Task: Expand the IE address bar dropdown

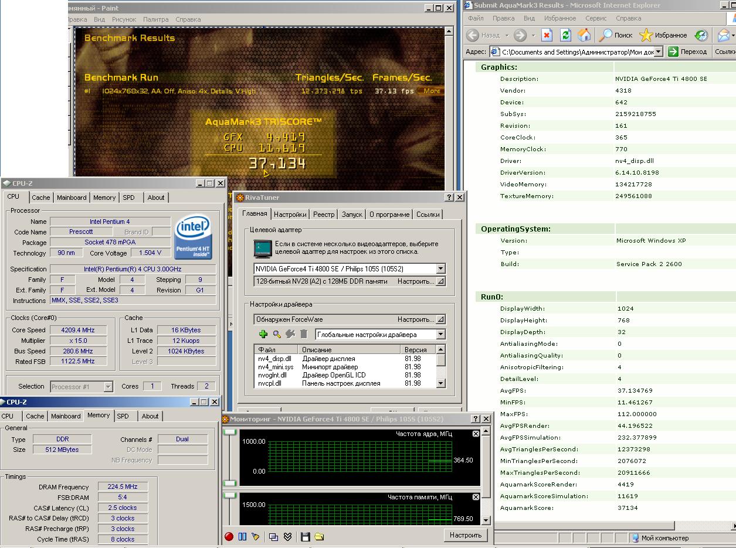Action: click(x=659, y=52)
